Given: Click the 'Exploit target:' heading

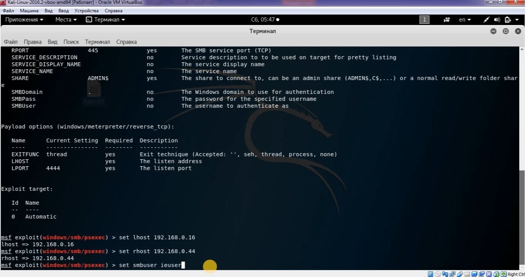Looking at the screenshot, I should pyautogui.click(x=27, y=189).
